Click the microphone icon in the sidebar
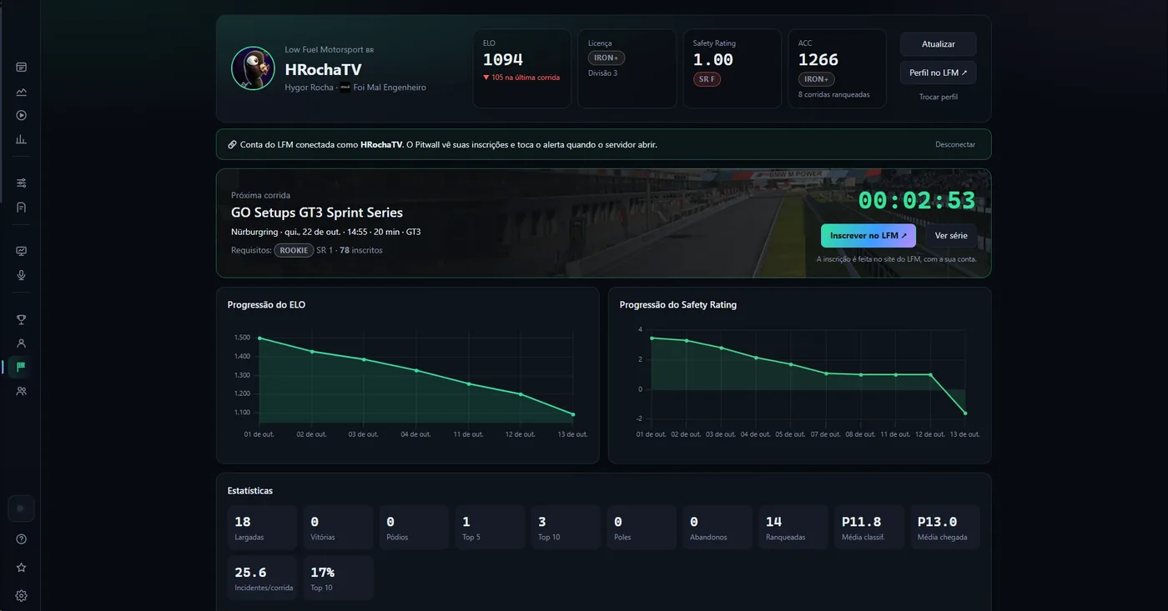The width and height of the screenshot is (1168, 611). 22,275
